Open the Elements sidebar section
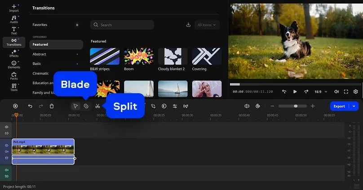This screenshot has height=190, width=363. [14, 65]
